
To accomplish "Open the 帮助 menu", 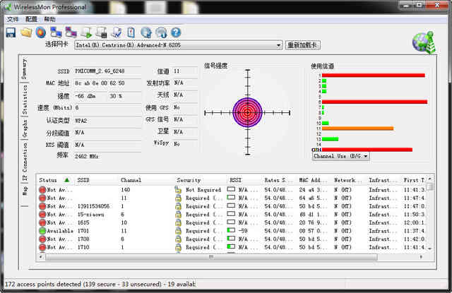I will point(49,19).
